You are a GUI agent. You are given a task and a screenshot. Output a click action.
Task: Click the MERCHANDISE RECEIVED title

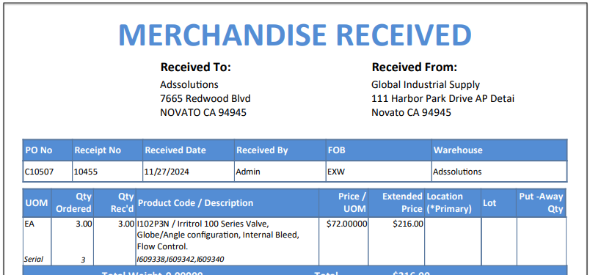click(x=295, y=34)
